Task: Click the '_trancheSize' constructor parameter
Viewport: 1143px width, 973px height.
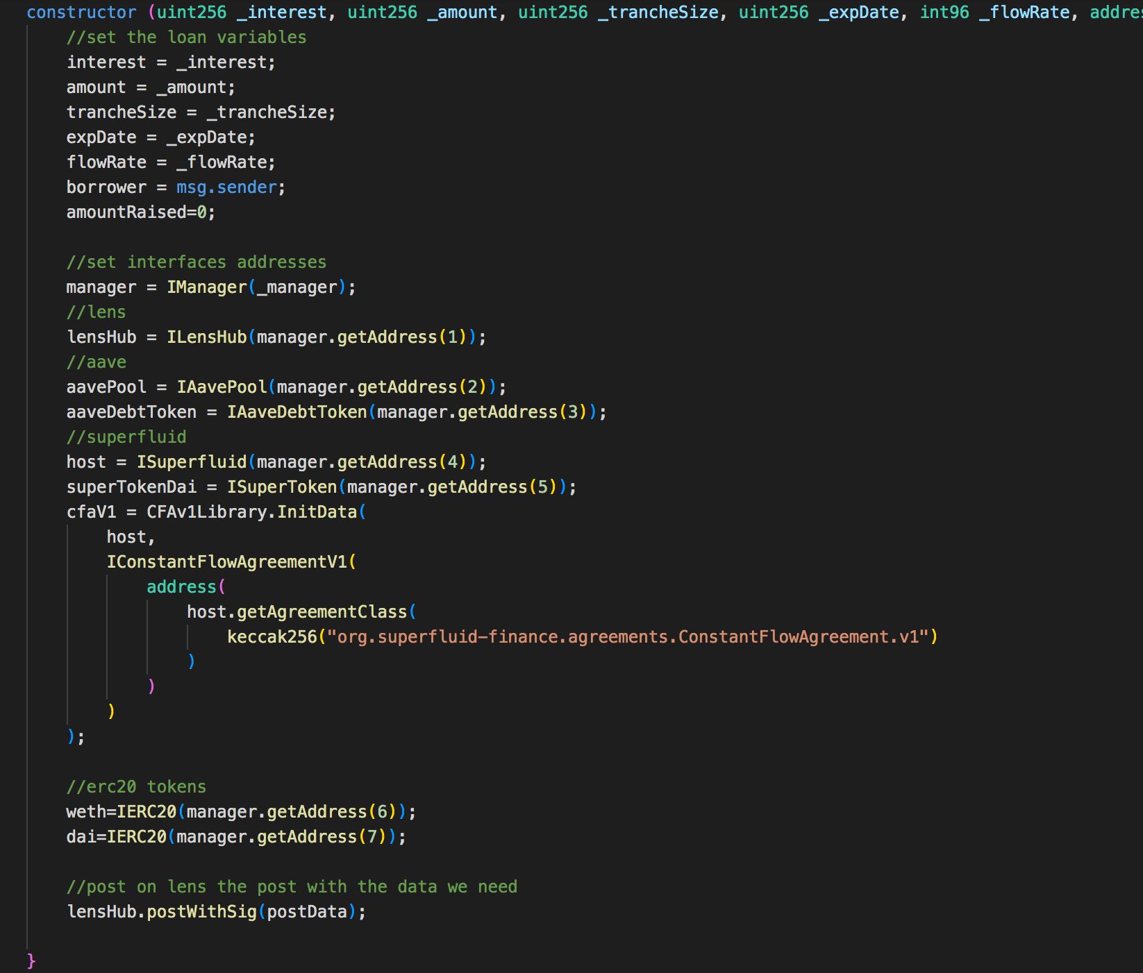Action: pos(658,12)
